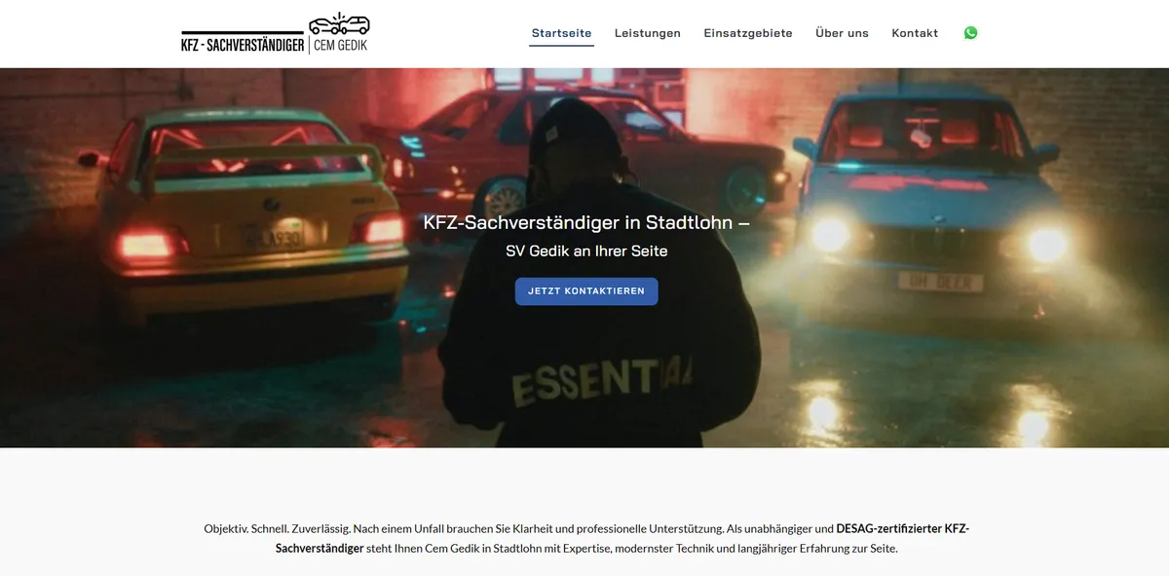Open the Leistungen menu item
This screenshot has width=1169, height=576.
[648, 33]
